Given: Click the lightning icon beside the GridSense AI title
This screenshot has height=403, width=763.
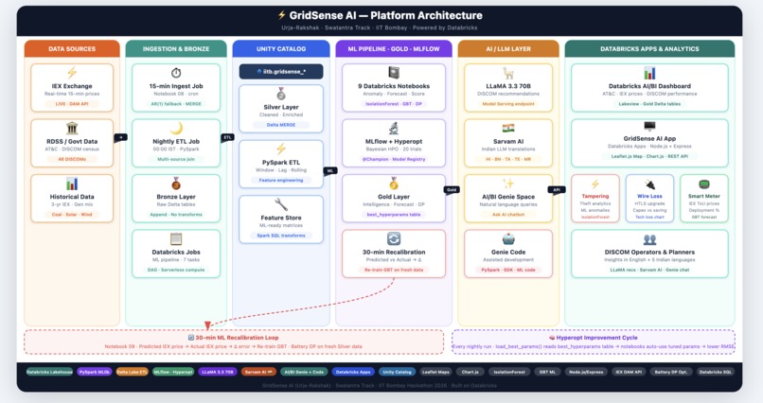Looking at the screenshot, I should [281, 15].
